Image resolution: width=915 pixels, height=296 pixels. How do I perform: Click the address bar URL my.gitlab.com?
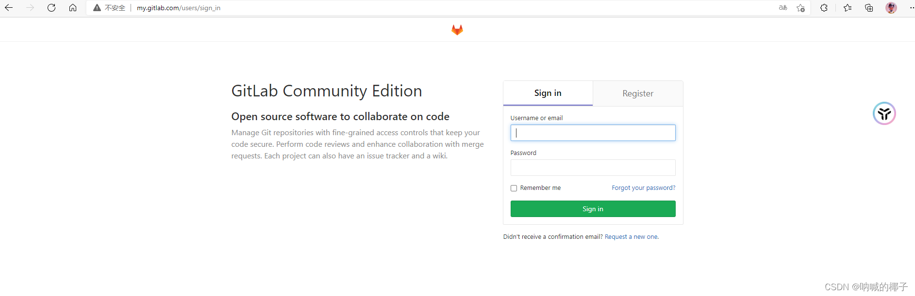179,8
